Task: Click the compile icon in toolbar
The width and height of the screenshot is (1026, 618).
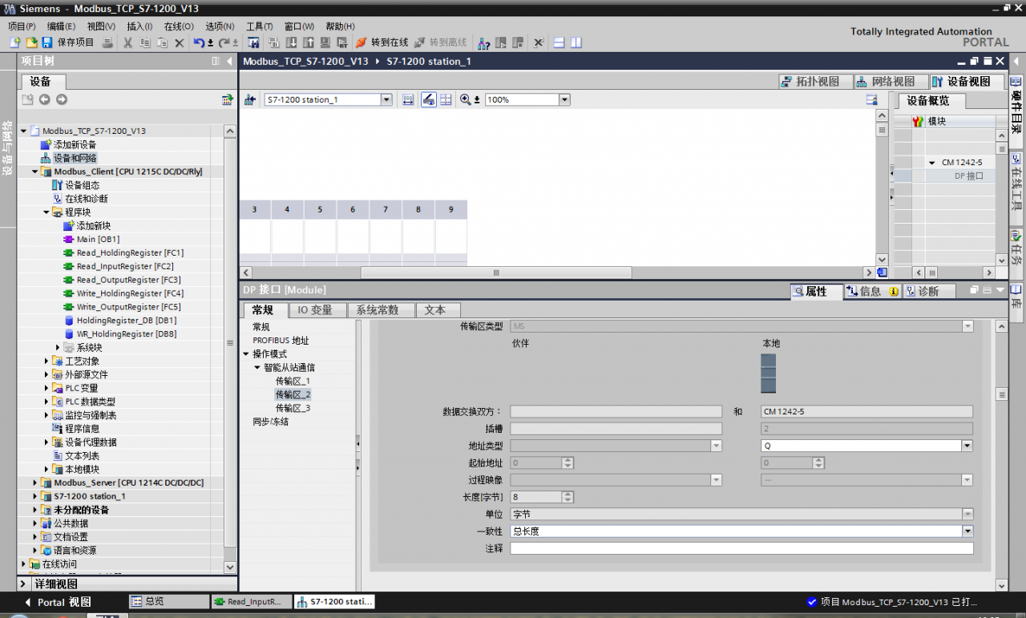Action: 273,42
